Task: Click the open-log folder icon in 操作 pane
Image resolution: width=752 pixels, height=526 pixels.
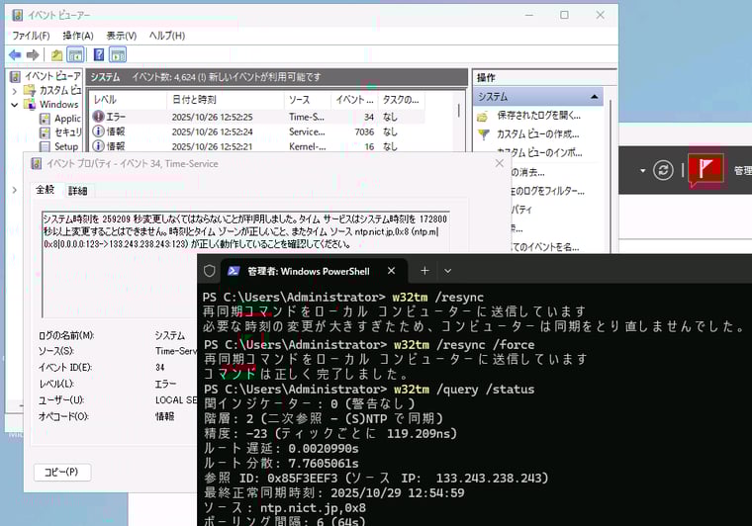Action: coord(483,117)
